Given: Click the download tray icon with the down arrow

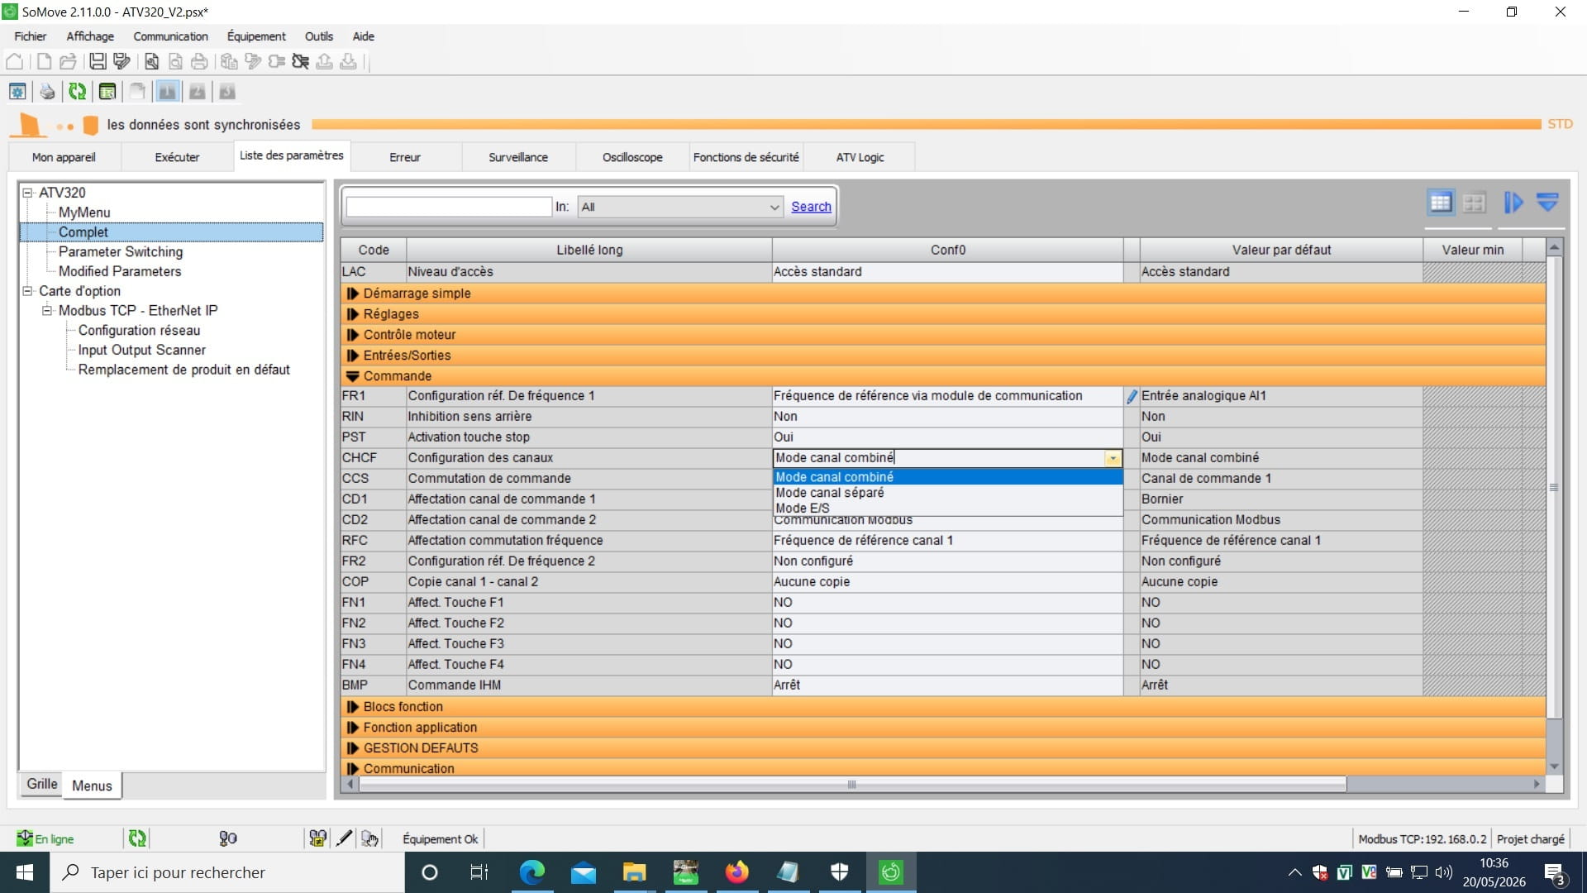Looking at the screenshot, I should tap(349, 61).
